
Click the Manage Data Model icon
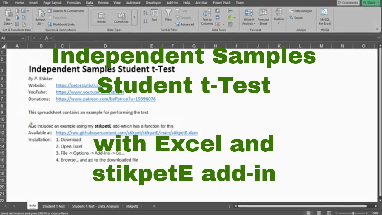tap(230, 24)
